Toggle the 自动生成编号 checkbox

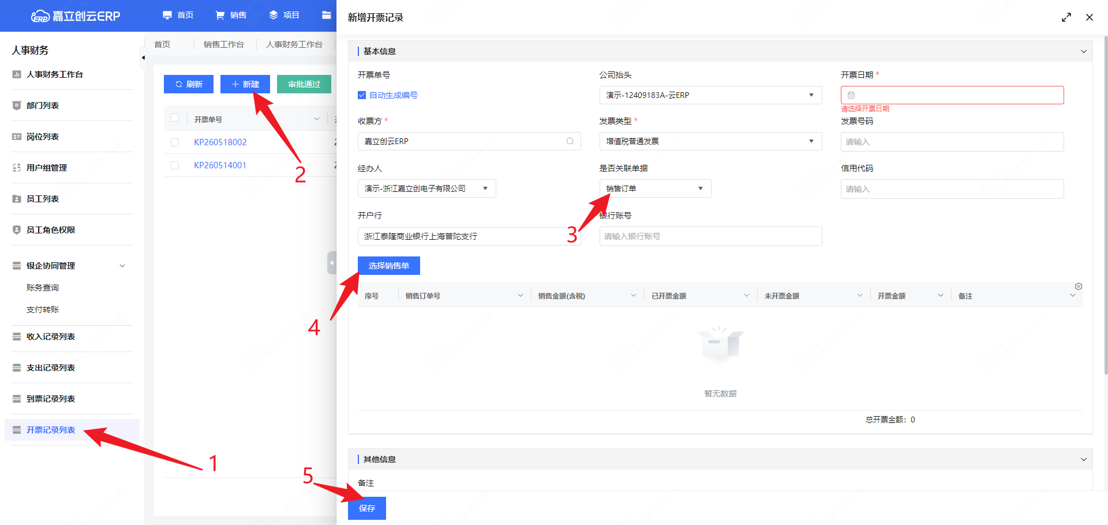[x=362, y=95]
